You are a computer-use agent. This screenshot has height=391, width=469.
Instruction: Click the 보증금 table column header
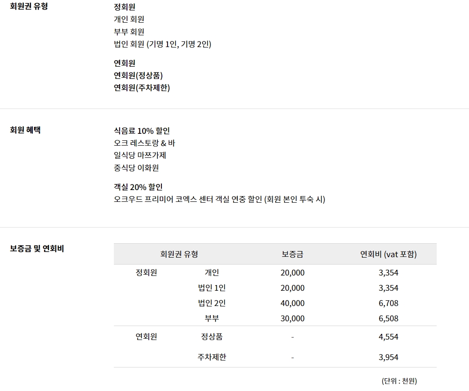tap(293, 254)
